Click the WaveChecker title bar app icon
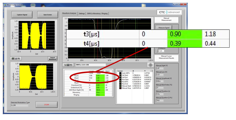The height and width of the screenshot is (120, 236). (5, 5)
